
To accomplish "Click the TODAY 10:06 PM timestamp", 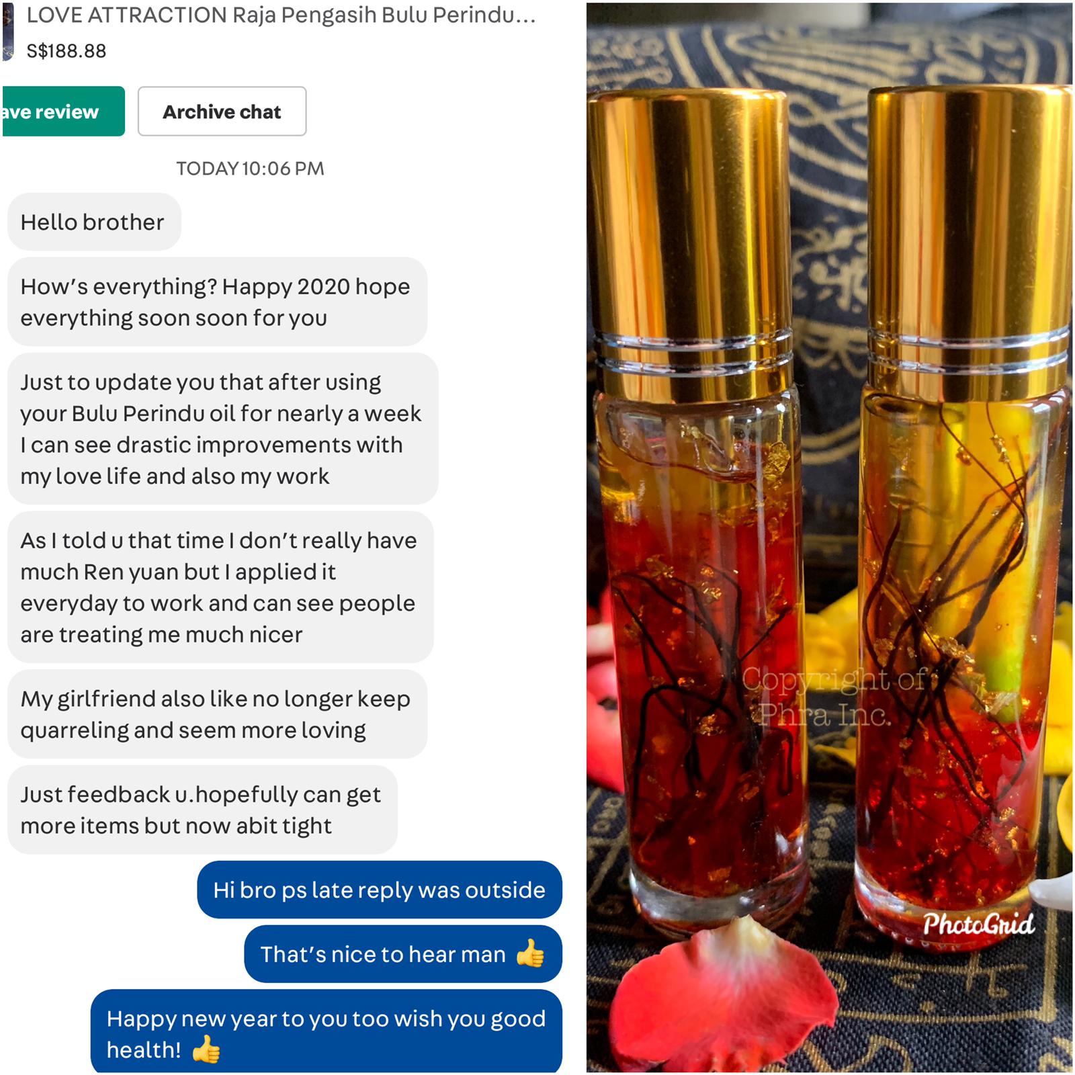I will coord(250,168).
